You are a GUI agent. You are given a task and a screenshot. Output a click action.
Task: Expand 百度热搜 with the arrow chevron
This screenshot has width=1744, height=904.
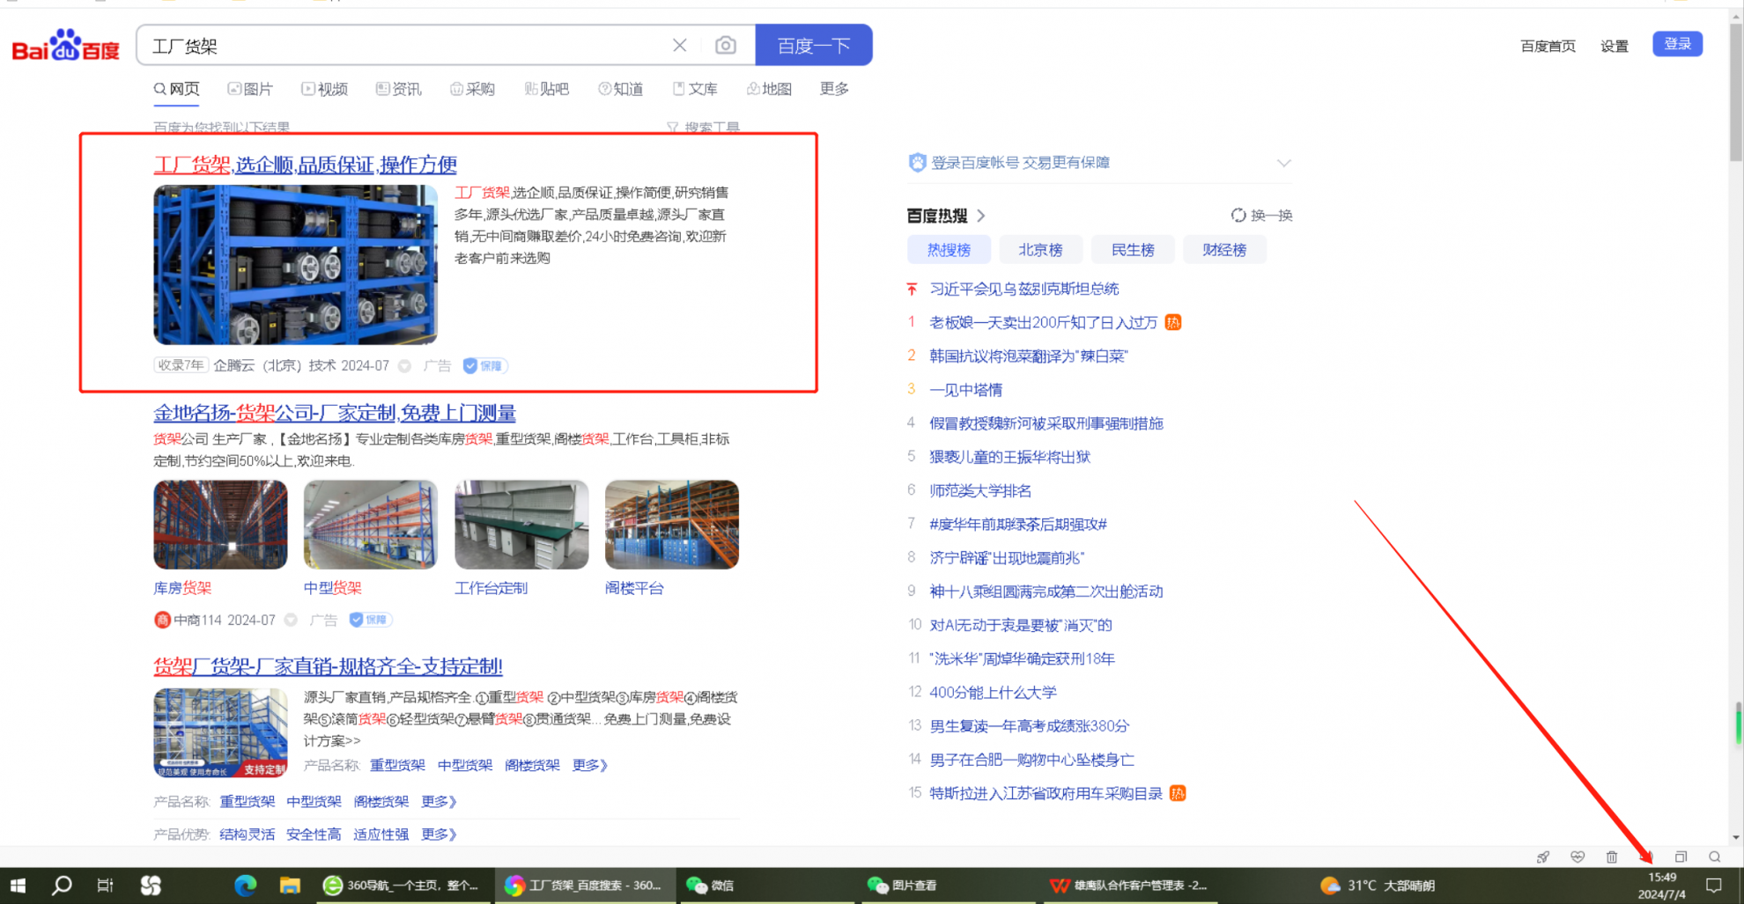pos(981,216)
